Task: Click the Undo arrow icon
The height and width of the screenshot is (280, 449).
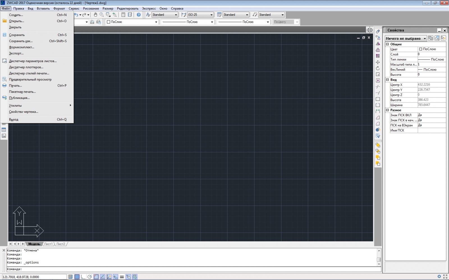Action: [x=76, y=15]
